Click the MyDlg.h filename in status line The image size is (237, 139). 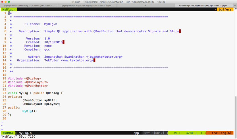(25, 133)
